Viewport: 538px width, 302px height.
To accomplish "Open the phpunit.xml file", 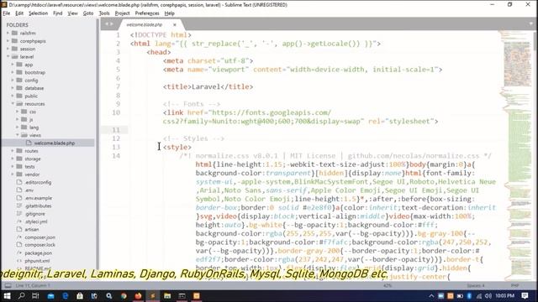I will [37, 261].
